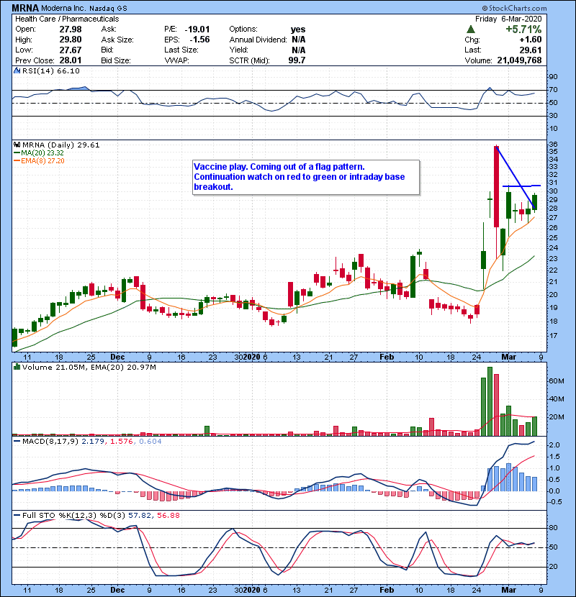Select the green MA(20) legend line marker
The image size is (576, 597).
click(17, 153)
